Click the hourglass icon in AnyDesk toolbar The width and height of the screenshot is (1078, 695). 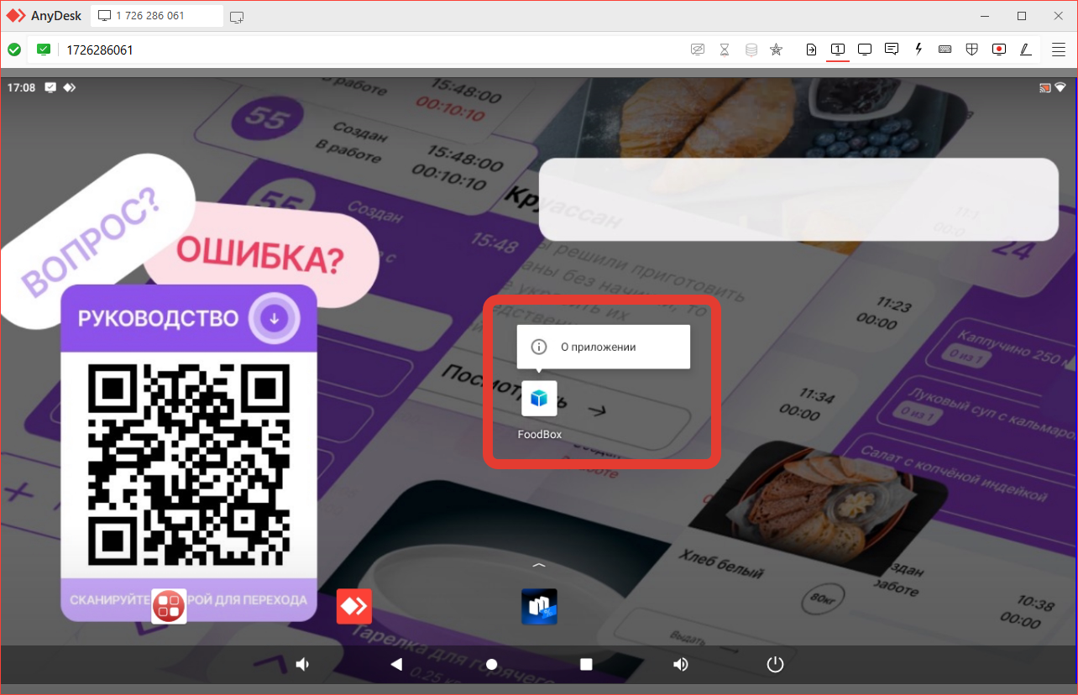pos(725,50)
